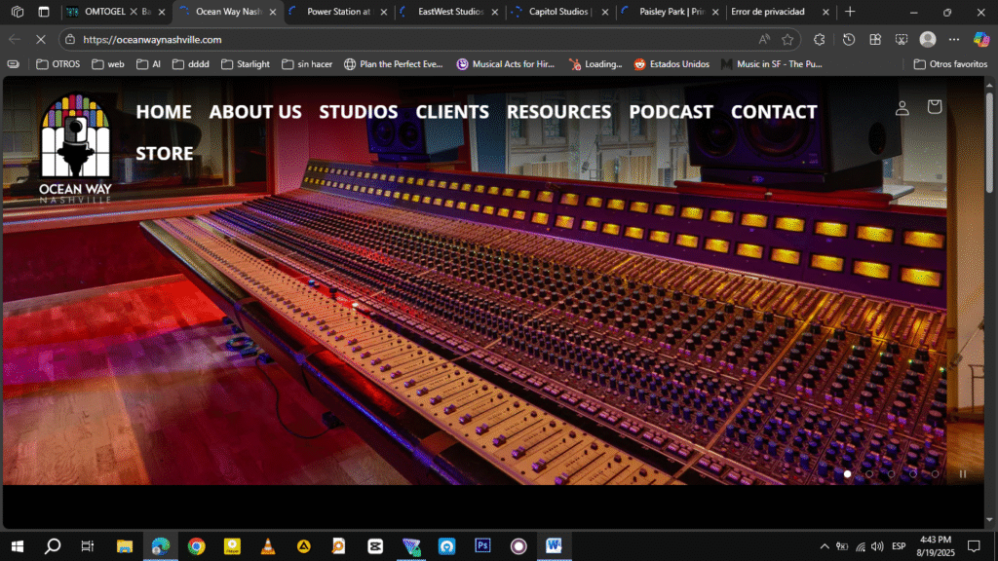This screenshot has width=998, height=561.
Task: Select the second slide indicator dot
Action: (x=869, y=474)
